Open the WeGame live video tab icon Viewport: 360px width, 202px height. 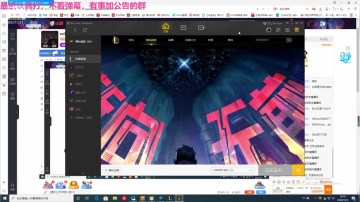click(x=201, y=27)
